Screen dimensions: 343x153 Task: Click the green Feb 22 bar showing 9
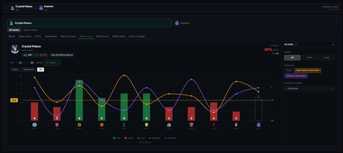[x=79, y=100]
